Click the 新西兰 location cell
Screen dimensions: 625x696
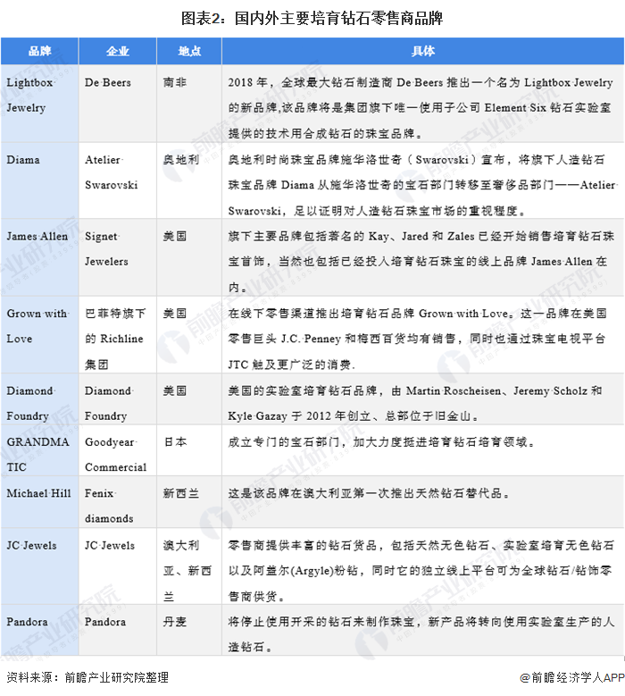coord(189,502)
